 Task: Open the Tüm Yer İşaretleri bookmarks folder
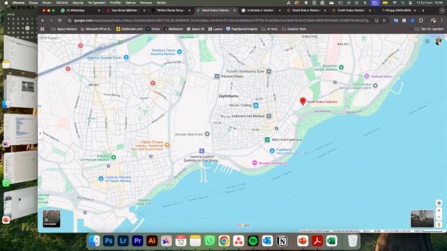click(431, 29)
